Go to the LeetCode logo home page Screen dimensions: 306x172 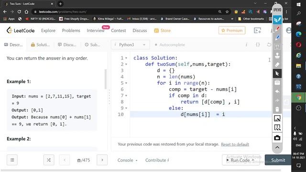tap(21, 31)
